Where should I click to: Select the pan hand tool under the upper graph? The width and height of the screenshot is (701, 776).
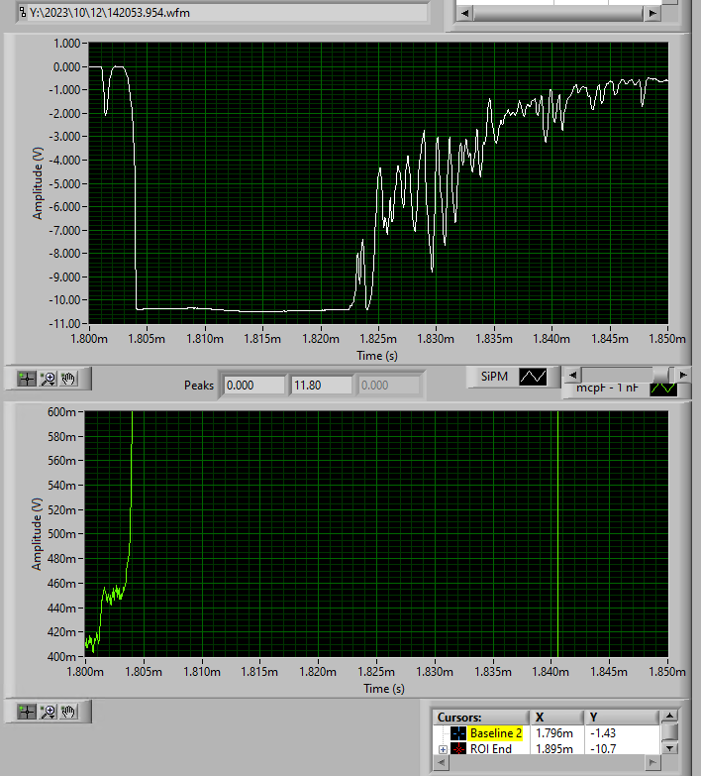pyautogui.click(x=68, y=380)
